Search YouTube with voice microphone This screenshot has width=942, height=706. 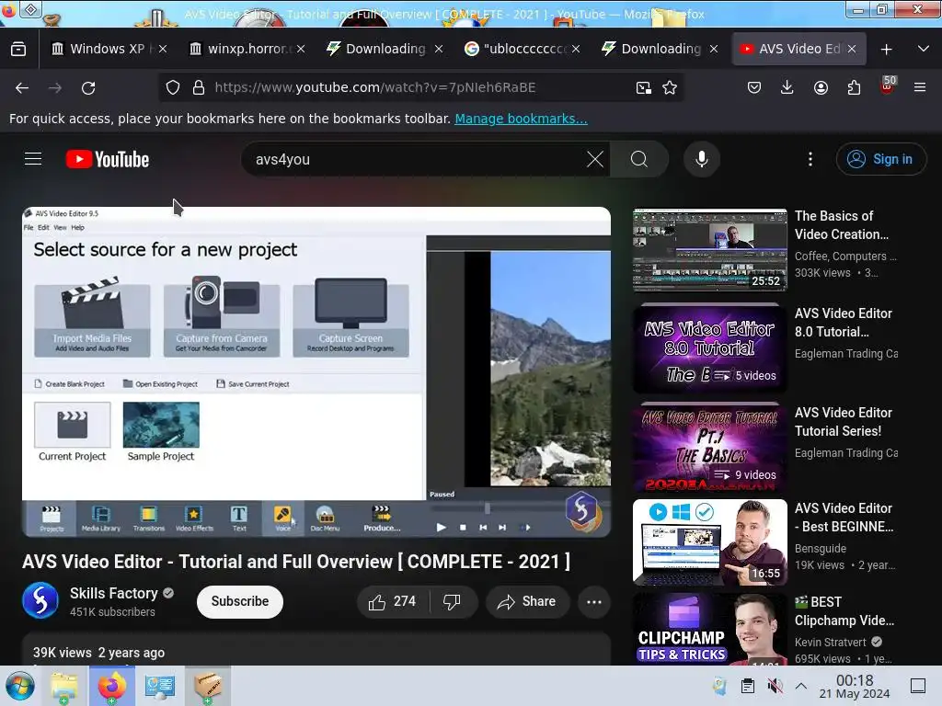(702, 160)
